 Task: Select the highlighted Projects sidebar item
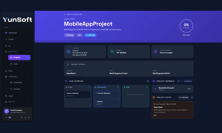click(x=19, y=57)
